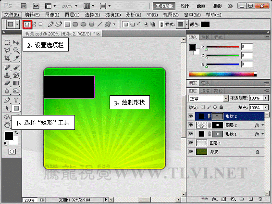Viewport: 272px width, 204px height.
Task: Open the fill 填充 slider arrow
Action: (x=265, y=107)
